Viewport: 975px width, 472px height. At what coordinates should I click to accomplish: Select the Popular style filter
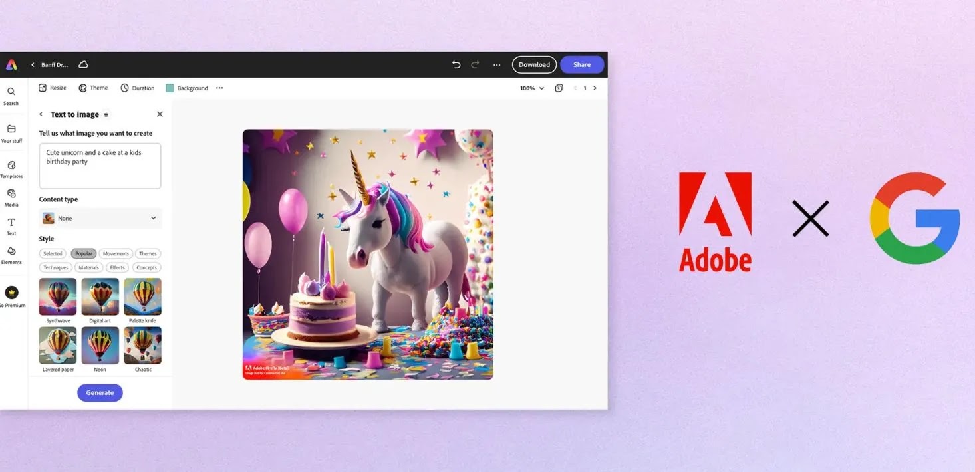(84, 253)
